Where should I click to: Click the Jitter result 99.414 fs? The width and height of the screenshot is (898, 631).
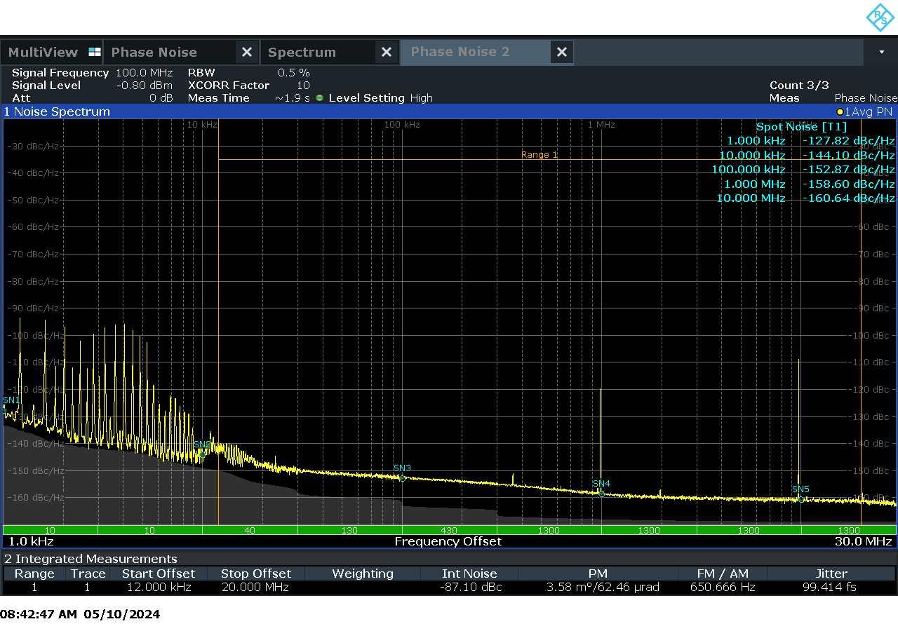pos(831,588)
